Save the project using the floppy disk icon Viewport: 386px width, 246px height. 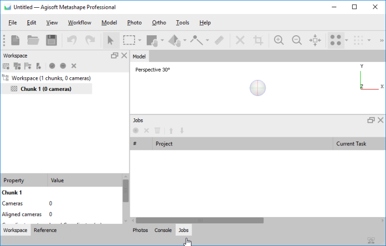[51, 40]
